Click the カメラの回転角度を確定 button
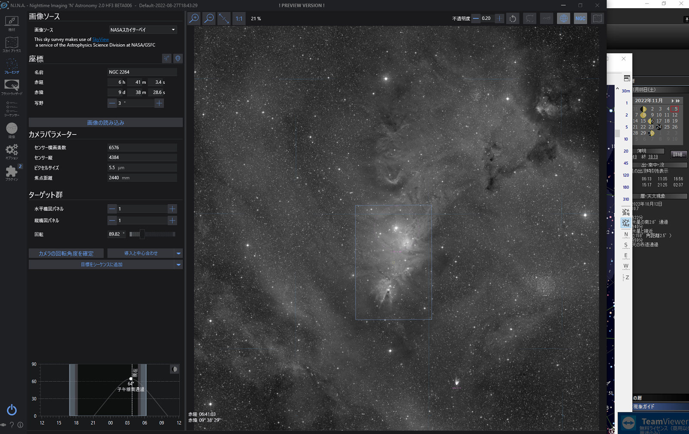Screen dimensions: 689x434 (x=66, y=254)
